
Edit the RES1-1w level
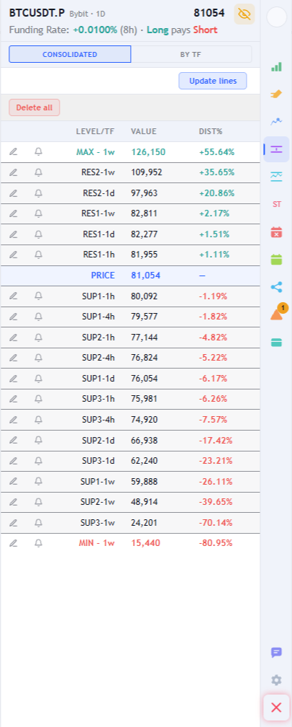coord(14,213)
